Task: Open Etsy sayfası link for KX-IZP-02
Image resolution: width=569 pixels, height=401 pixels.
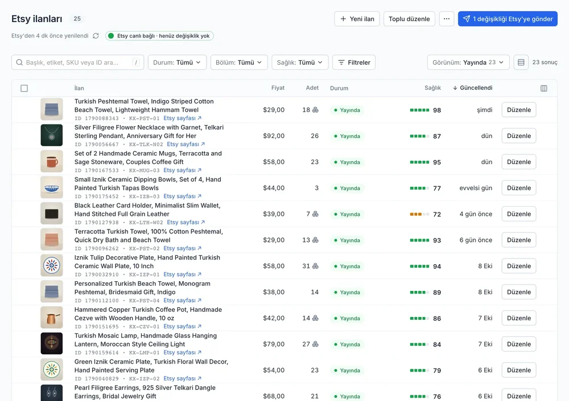Action: pyautogui.click(x=182, y=378)
